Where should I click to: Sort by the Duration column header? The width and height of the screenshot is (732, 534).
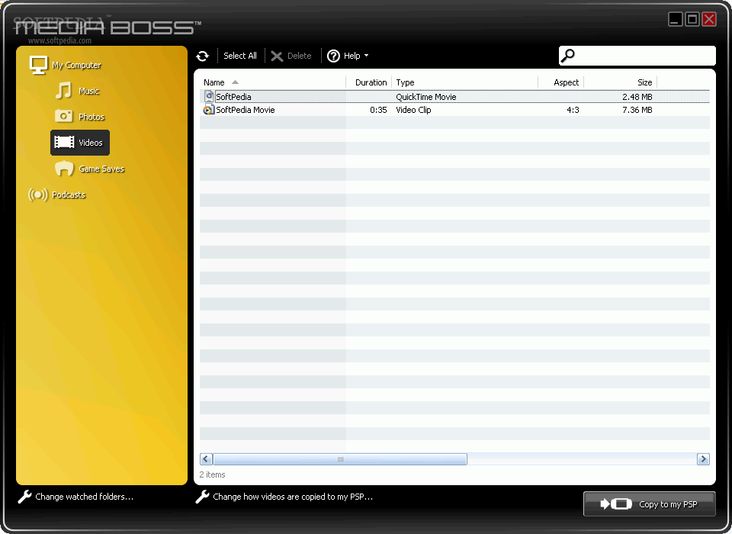371,82
